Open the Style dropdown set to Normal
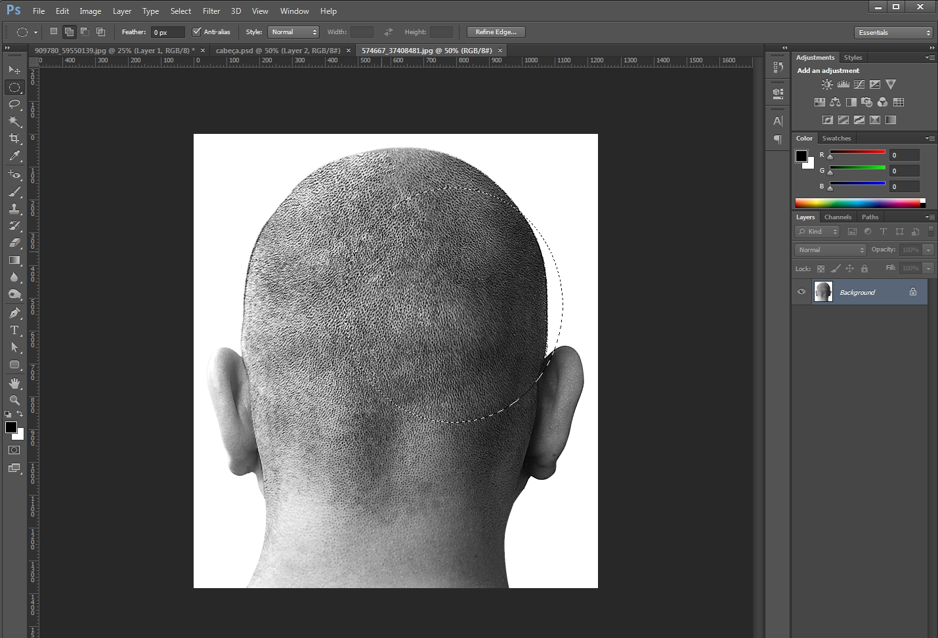 (x=293, y=32)
